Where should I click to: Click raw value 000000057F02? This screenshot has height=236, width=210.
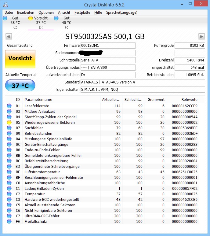185,188
